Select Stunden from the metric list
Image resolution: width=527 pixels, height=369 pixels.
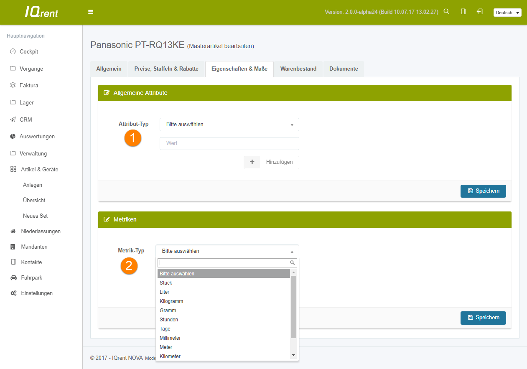click(224, 320)
